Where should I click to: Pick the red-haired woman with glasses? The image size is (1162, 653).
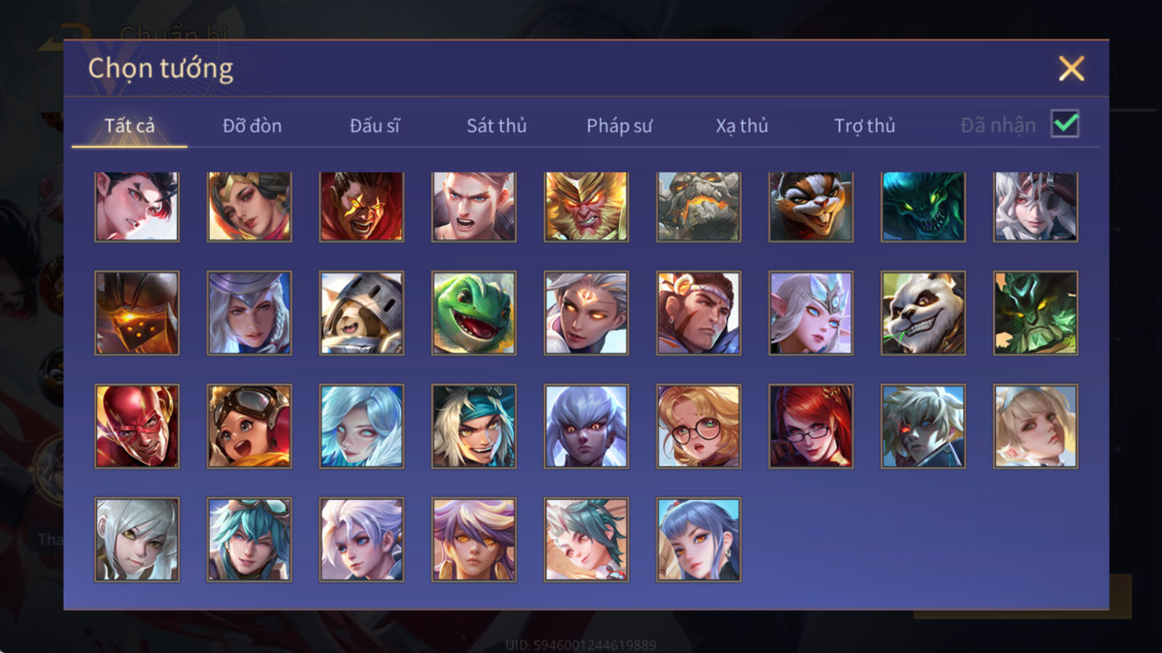pyautogui.click(x=810, y=426)
